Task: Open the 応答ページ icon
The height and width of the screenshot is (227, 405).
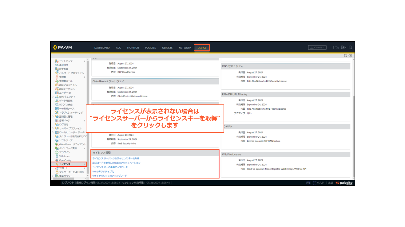Action: tap(57, 121)
